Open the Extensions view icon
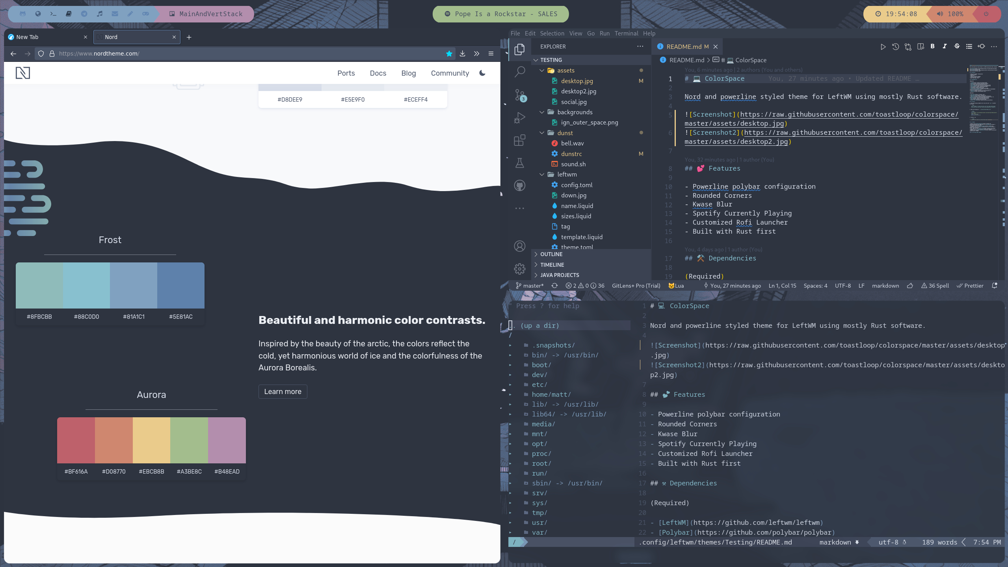This screenshot has width=1008, height=567. pyautogui.click(x=520, y=140)
